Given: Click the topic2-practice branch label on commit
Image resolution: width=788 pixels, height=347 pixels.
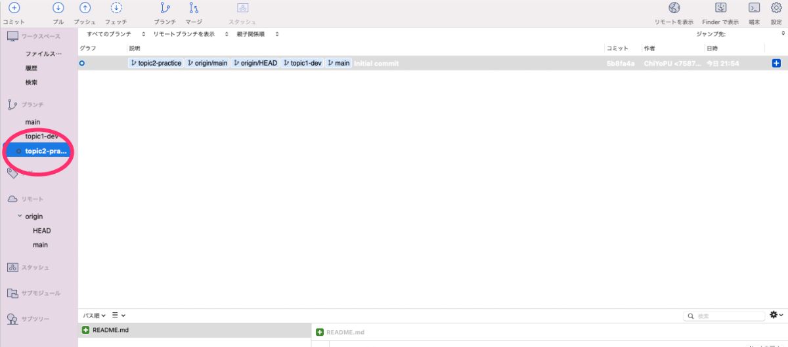Looking at the screenshot, I should [156, 64].
